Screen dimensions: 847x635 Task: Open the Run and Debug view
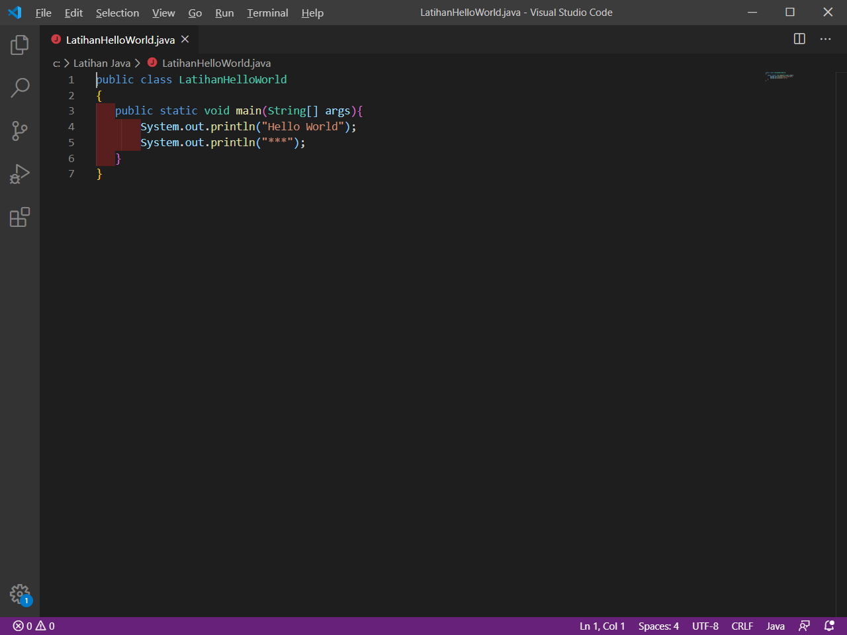coord(20,174)
